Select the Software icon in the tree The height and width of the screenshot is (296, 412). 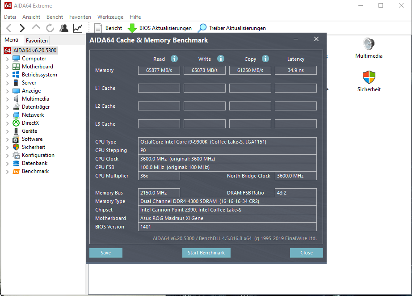tap(16, 139)
